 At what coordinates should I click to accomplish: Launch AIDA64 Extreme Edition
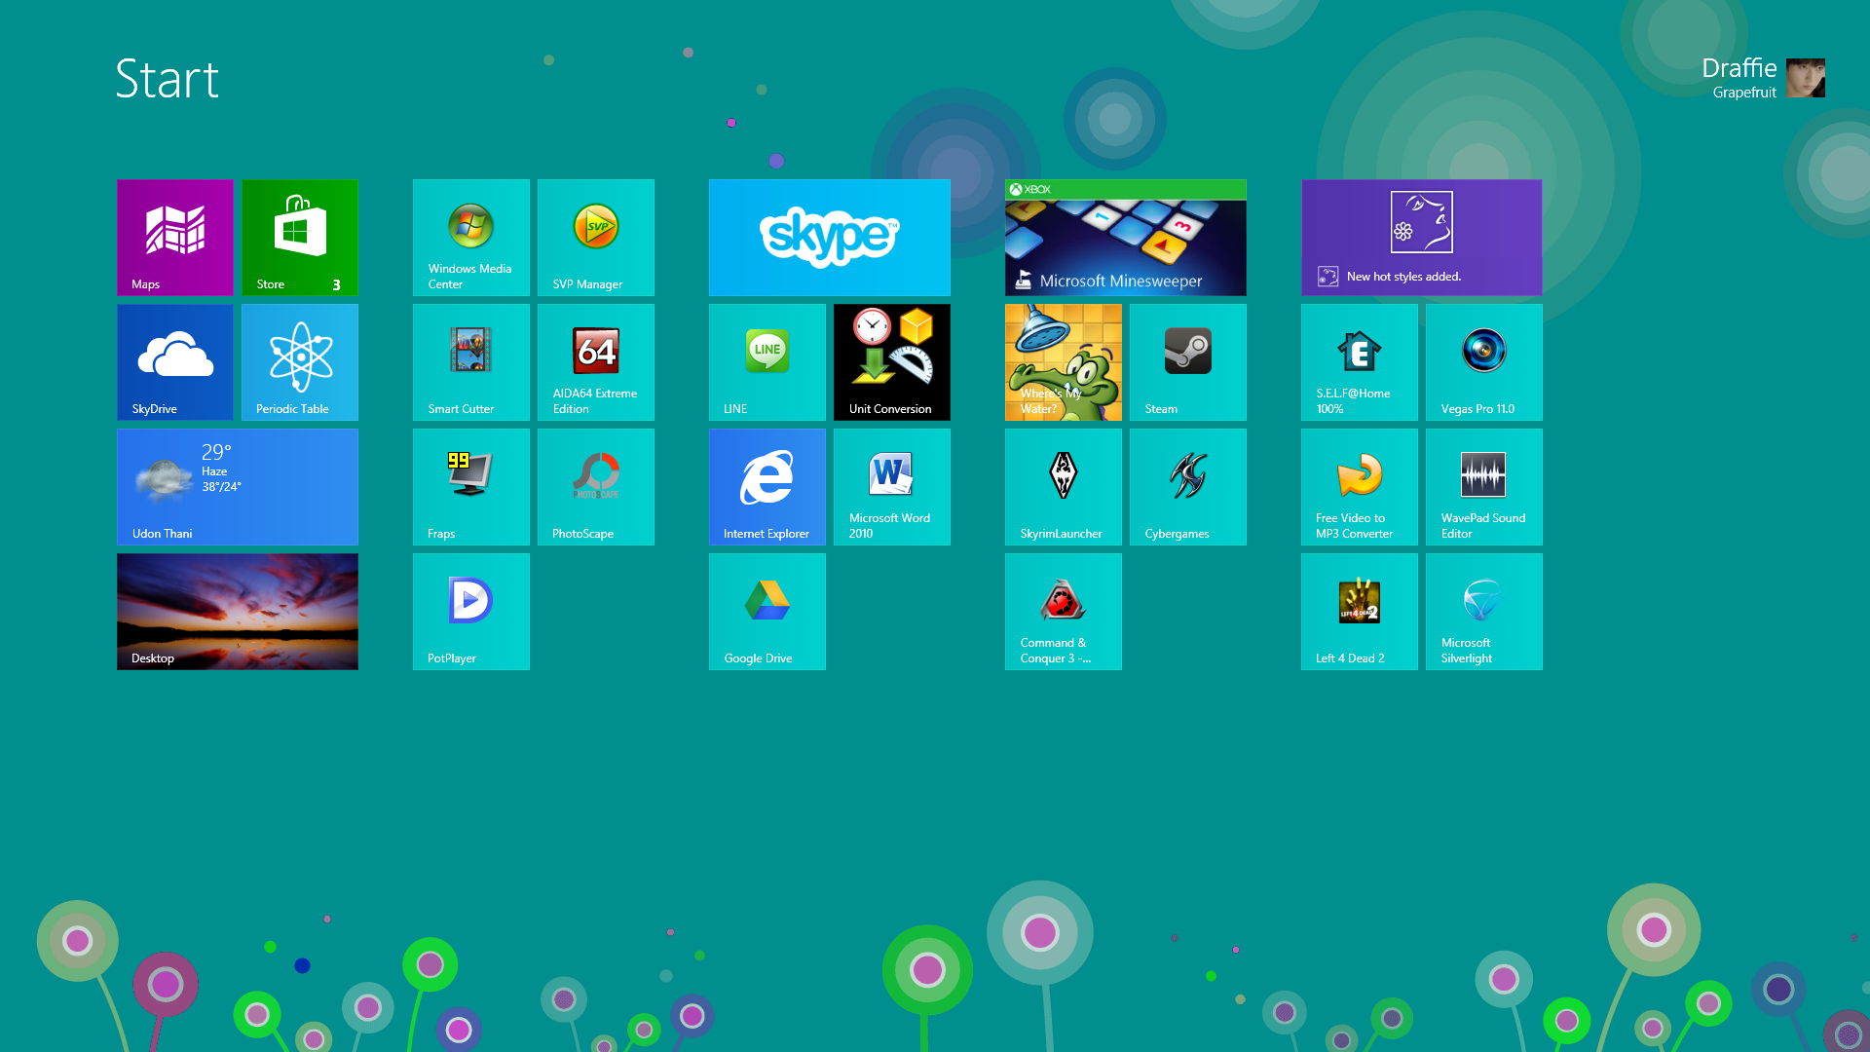tap(596, 361)
